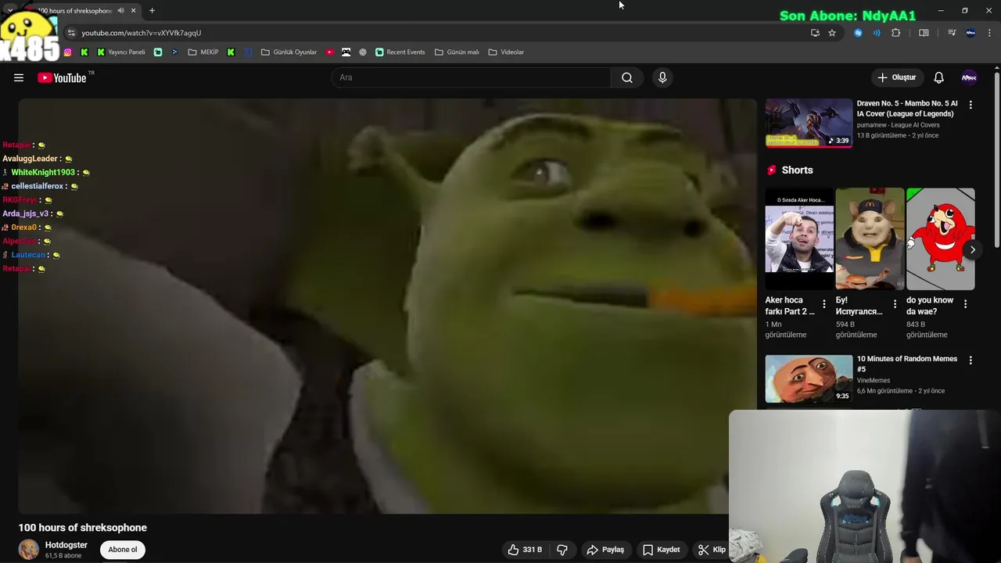
Task: Bookmark this page with the star
Action: [832, 33]
